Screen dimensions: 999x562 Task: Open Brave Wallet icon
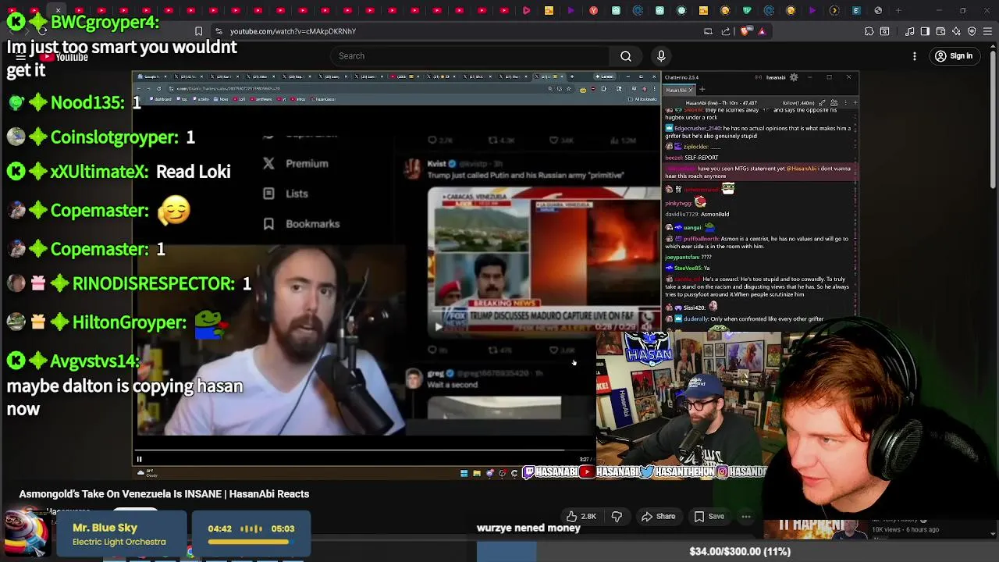pos(940,31)
